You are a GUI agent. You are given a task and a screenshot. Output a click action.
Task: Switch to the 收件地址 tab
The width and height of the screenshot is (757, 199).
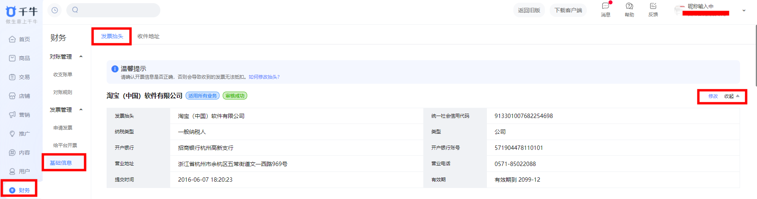pos(148,36)
